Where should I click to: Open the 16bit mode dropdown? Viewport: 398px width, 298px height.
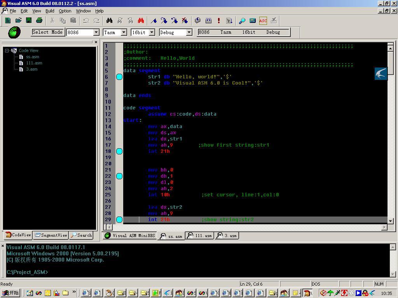(152, 33)
